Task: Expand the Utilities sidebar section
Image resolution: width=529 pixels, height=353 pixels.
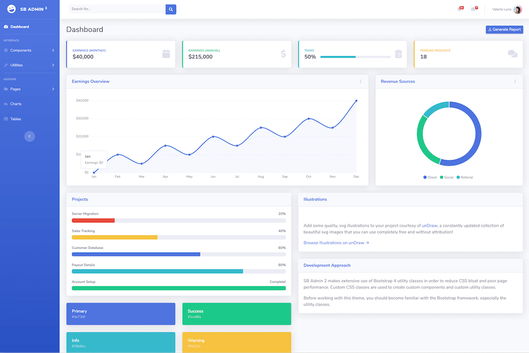Action: pos(29,65)
